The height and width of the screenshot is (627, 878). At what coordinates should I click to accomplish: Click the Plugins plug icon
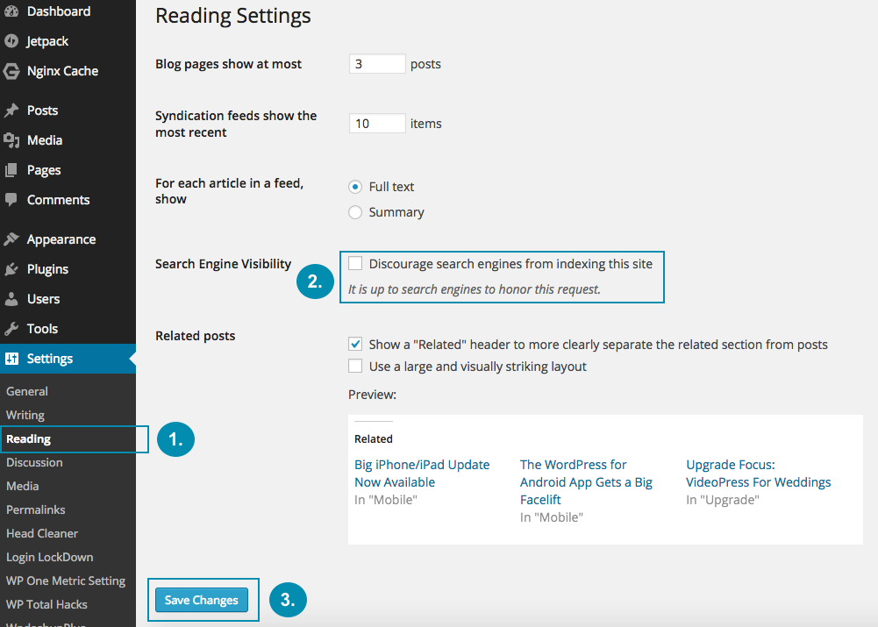(11, 269)
